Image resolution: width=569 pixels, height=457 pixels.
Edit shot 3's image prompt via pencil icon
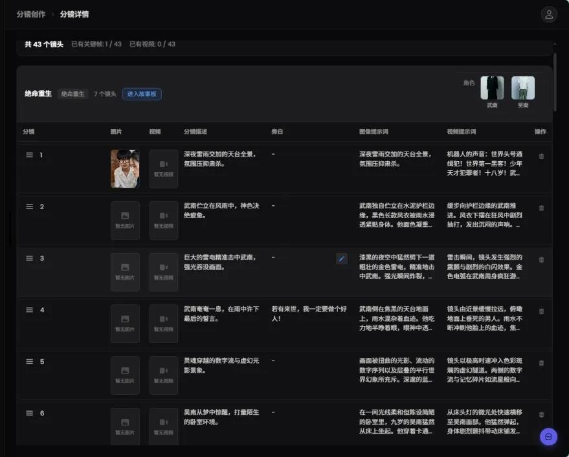342,258
